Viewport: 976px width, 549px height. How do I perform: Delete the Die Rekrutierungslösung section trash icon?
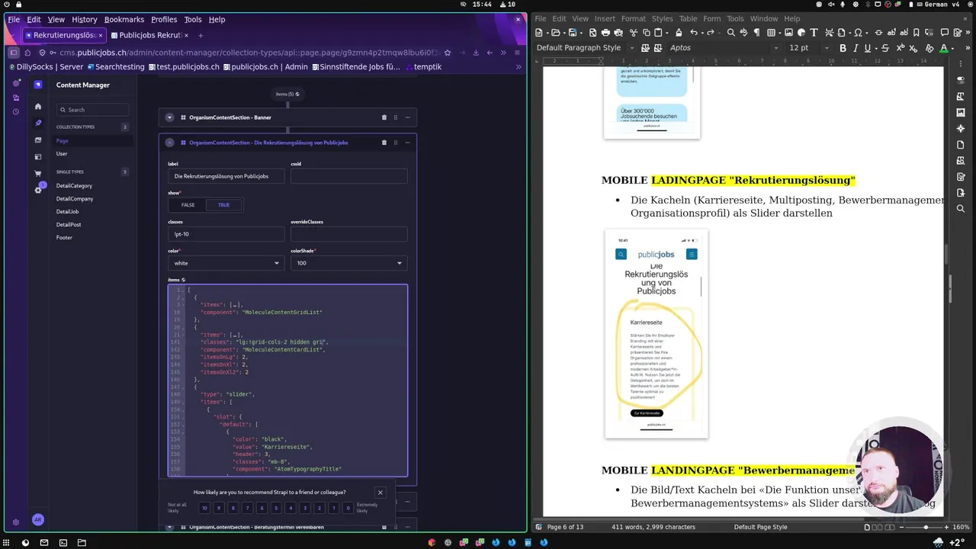[x=384, y=143]
